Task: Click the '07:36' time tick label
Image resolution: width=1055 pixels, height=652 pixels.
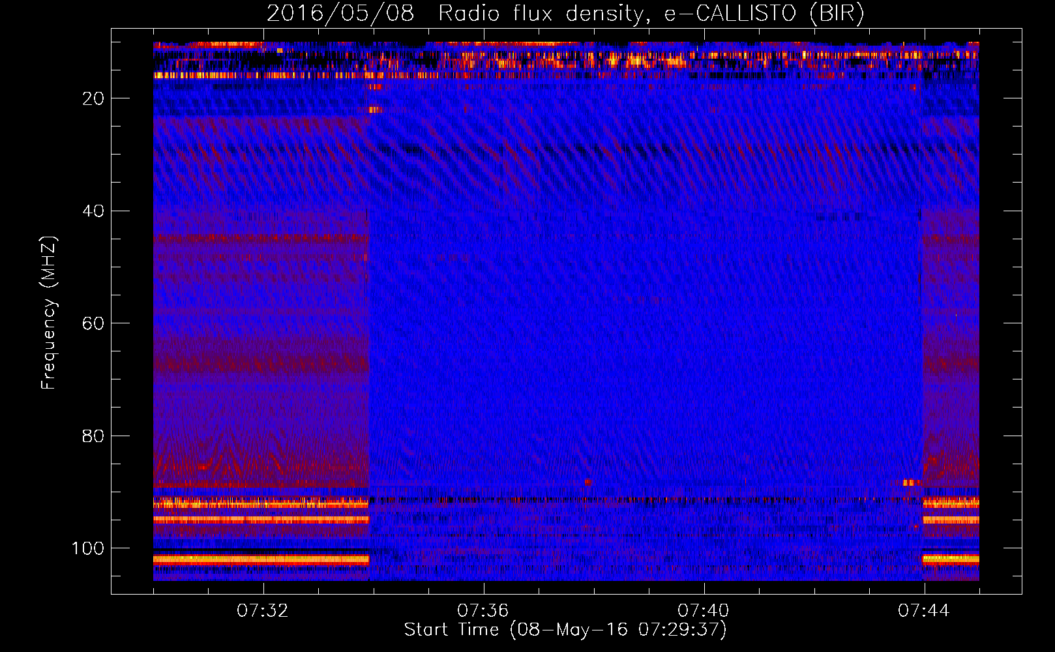Action: [x=483, y=611]
